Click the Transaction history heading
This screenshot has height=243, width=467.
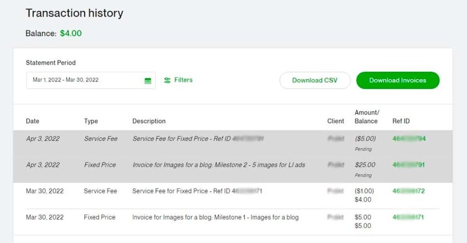(x=74, y=13)
